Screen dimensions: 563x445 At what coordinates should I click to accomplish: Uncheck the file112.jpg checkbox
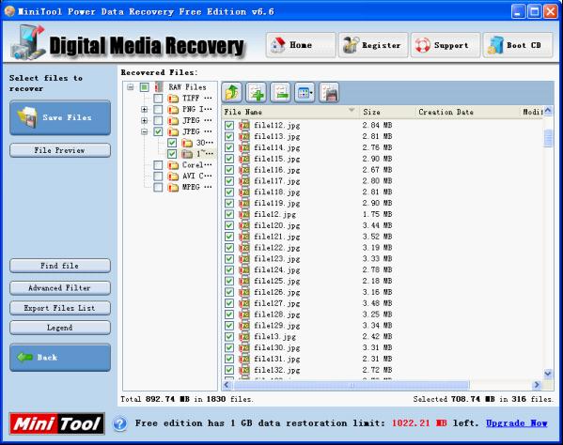click(229, 125)
